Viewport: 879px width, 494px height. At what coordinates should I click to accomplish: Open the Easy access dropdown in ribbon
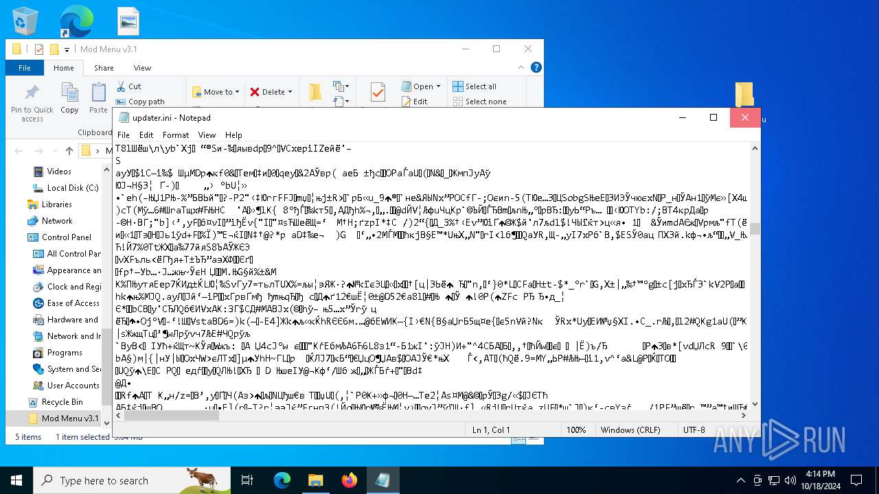[341, 102]
